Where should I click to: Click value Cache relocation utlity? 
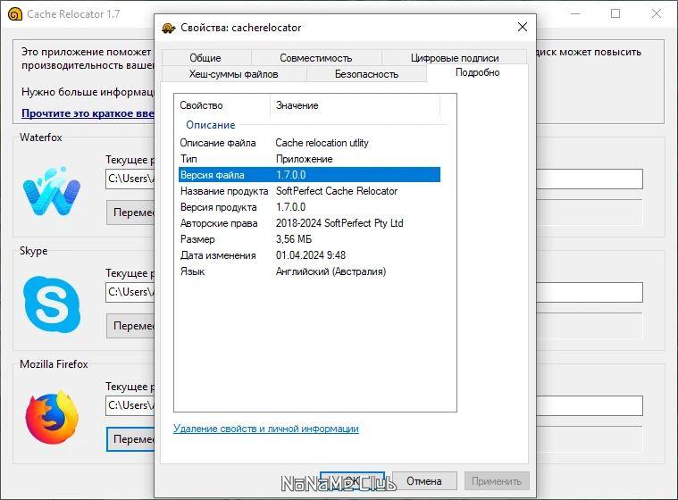point(322,143)
